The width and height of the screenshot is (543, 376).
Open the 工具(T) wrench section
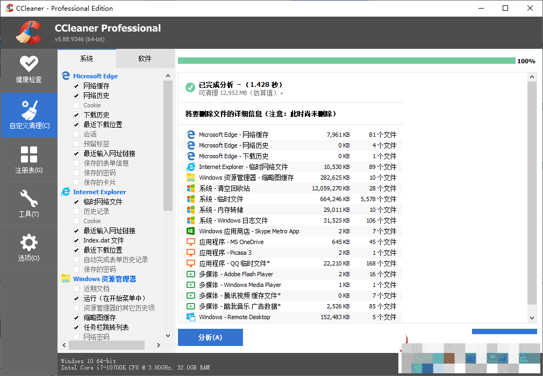pyautogui.click(x=28, y=203)
